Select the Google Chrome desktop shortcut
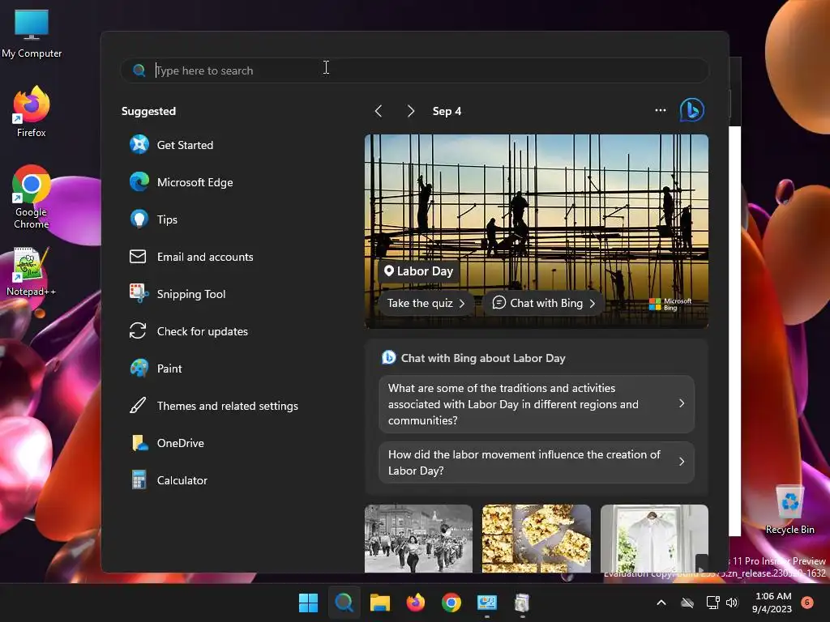This screenshot has width=830, height=622. (x=32, y=197)
